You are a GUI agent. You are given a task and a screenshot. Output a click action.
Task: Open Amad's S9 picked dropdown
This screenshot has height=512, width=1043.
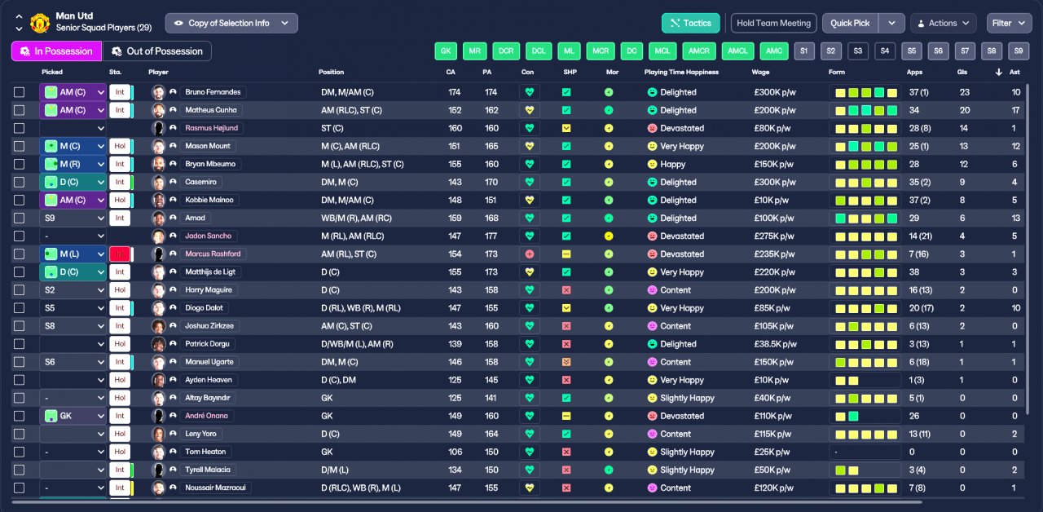[x=73, y=218]
